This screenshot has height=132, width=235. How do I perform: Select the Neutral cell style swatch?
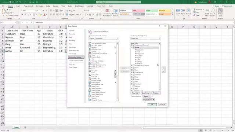coord(165,11)
